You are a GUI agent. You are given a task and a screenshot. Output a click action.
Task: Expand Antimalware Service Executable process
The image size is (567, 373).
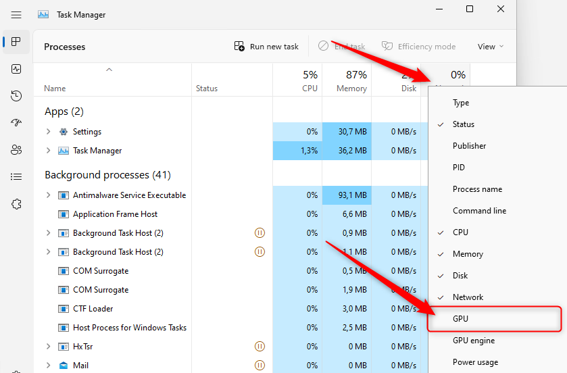pyautogui.click(x=48, y=195)
